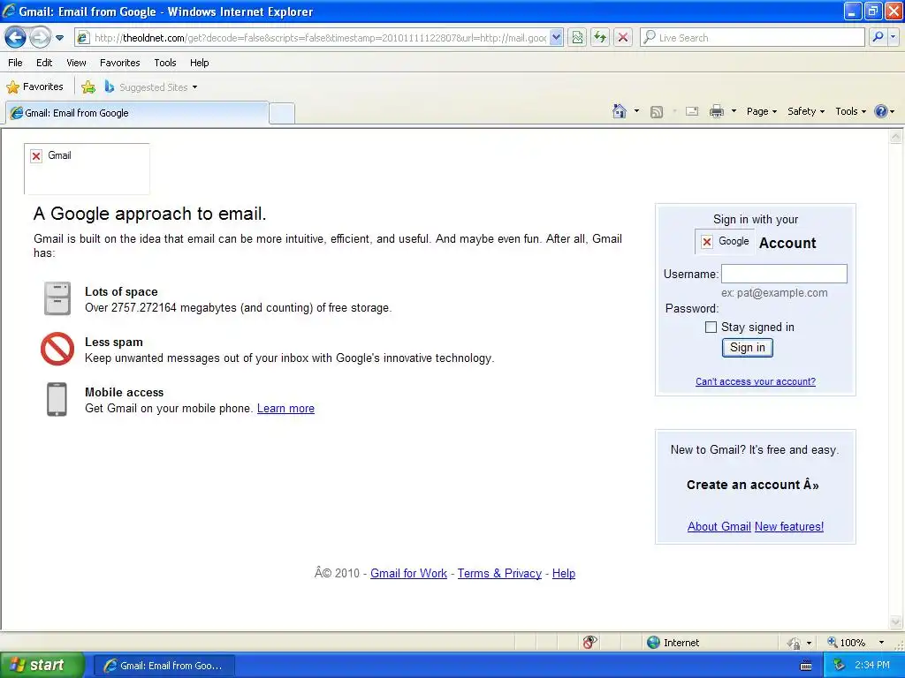
Task: Open the Tools menu in menu bar
Action: pos(165,63)
